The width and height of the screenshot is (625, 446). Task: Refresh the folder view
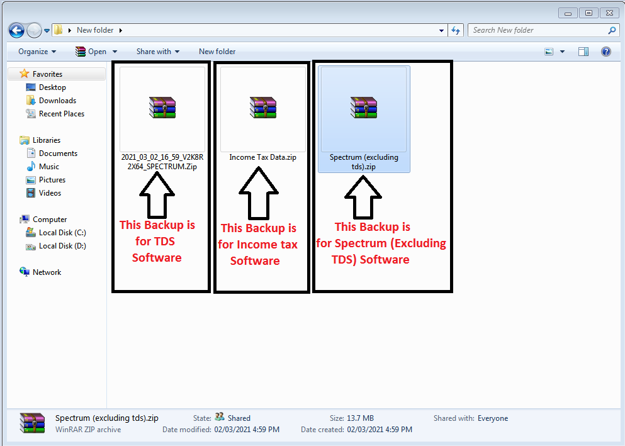coord(456,30)
